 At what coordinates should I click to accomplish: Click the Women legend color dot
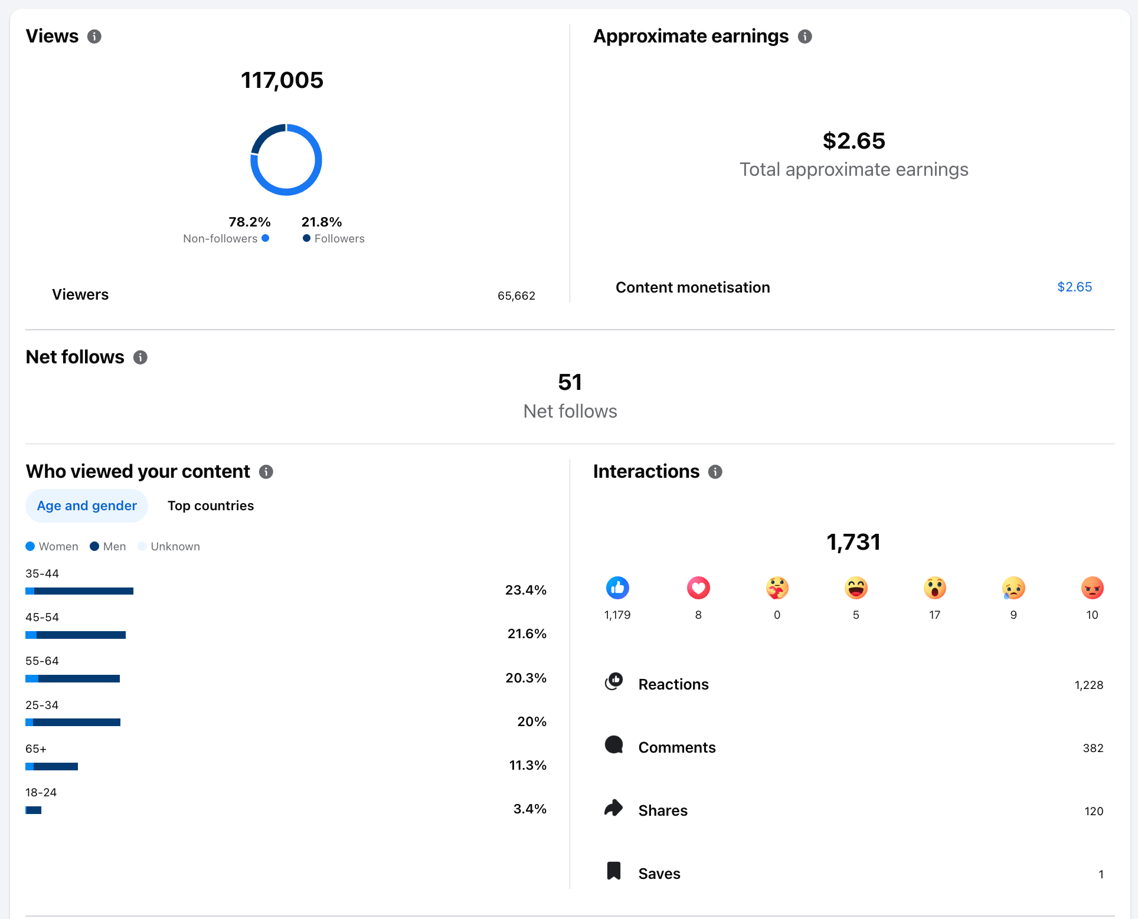31,546
